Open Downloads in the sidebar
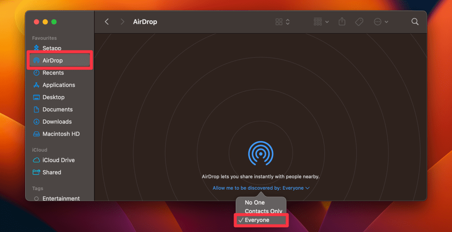The width and height of the screenshot is (452, 232). 57,122
